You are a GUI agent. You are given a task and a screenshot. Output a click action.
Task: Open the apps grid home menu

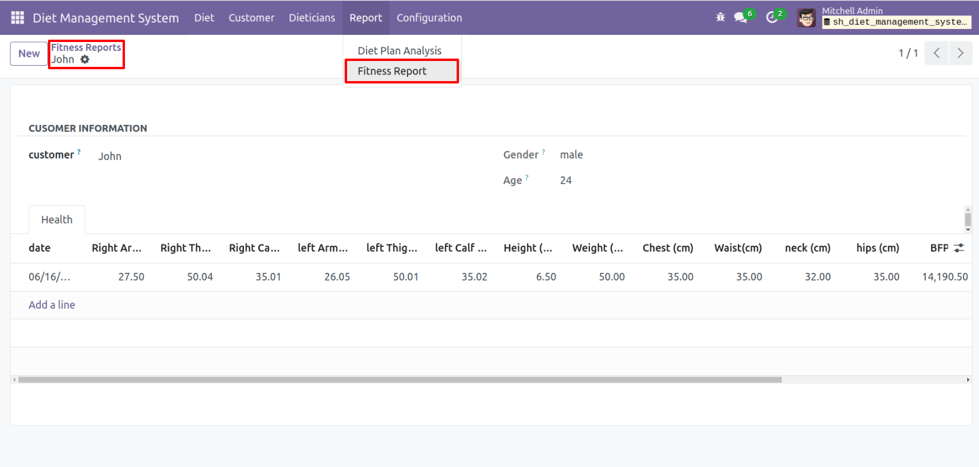click(x=17, y=18)
